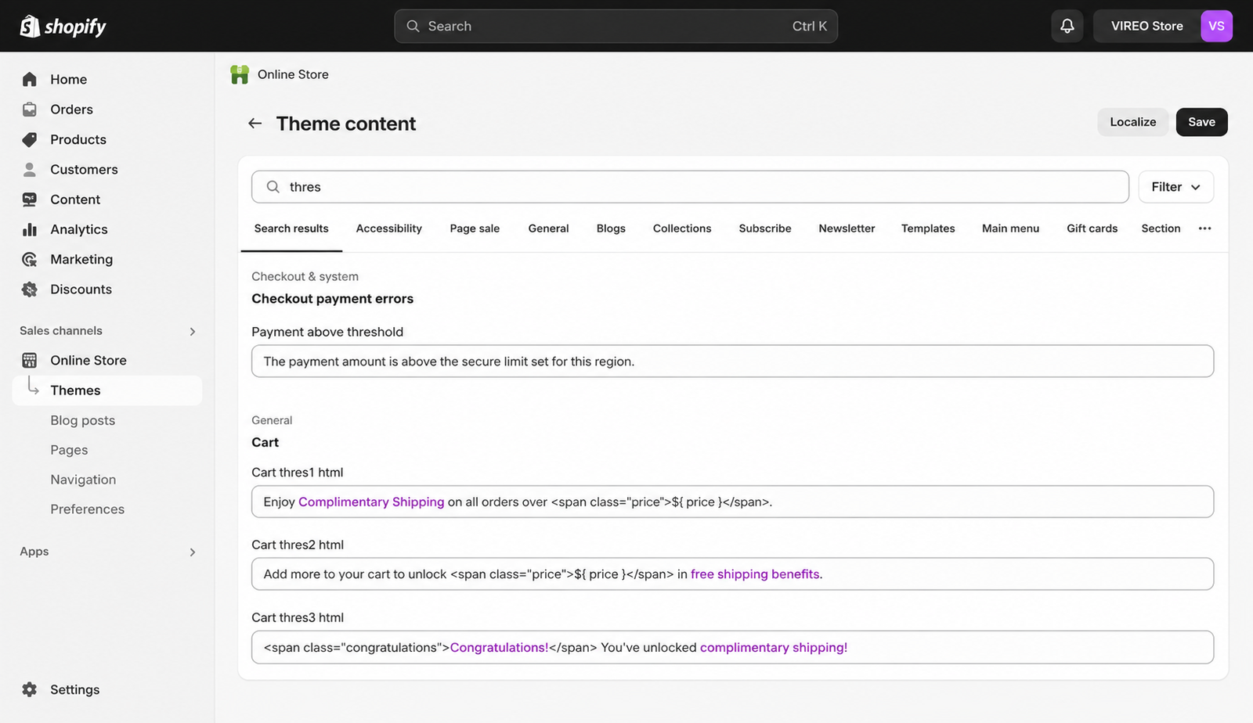Click the Content label in the sidebar
The image size is (1253, 723).
[75, 200]
